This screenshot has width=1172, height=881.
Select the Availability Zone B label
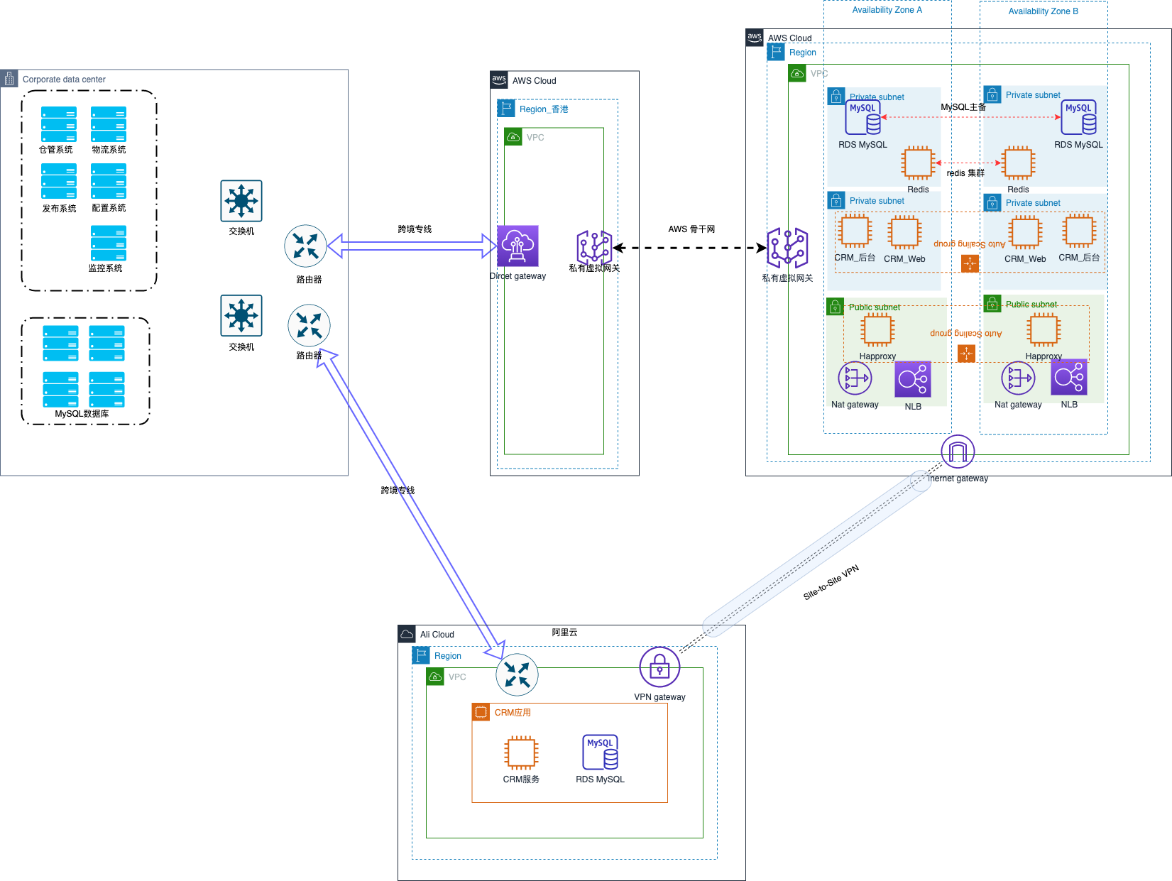pos(1043,11)
